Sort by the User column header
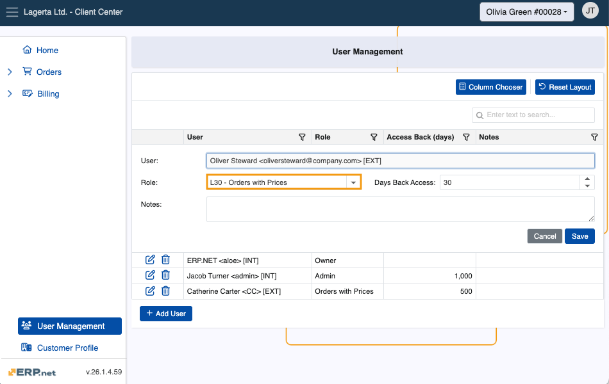Screen dimensions: 609x384 [x=195, y=137]
